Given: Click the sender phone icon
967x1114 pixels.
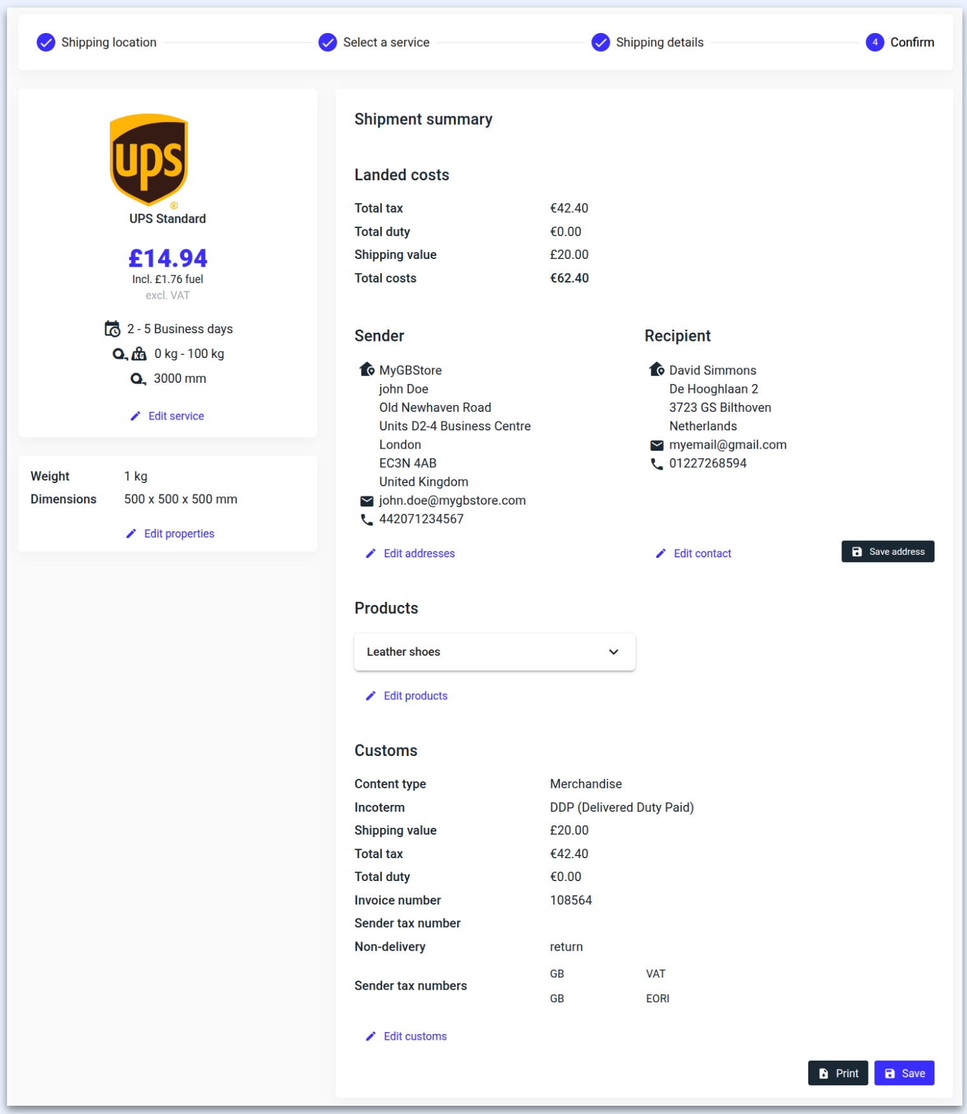Looking at the screenshot, I should click(x=366, y=519).
